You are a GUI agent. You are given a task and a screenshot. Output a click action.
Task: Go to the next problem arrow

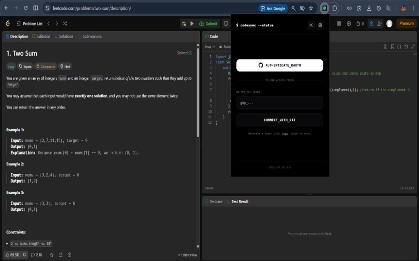point(57,23)
